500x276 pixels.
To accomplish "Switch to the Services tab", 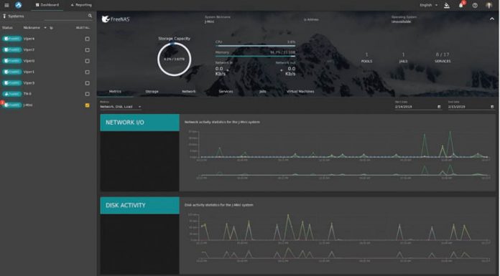I will (226, 91).
